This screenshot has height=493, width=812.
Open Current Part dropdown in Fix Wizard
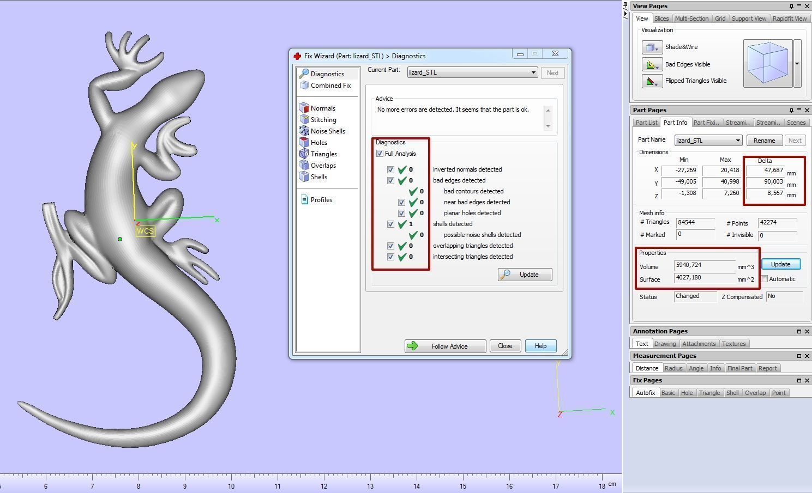[x=472, y=72]
